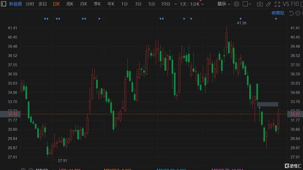Switch to the 5分 minute chart

(151, 4)
